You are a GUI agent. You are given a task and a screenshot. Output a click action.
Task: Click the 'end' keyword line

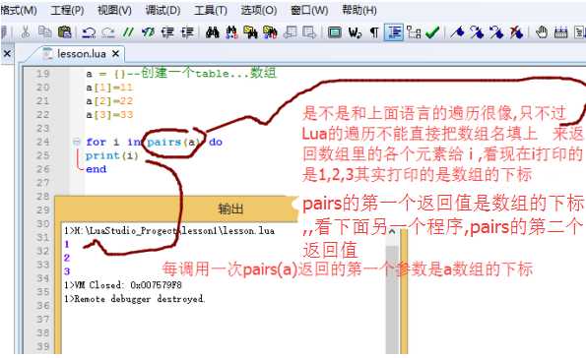[97, 169]
